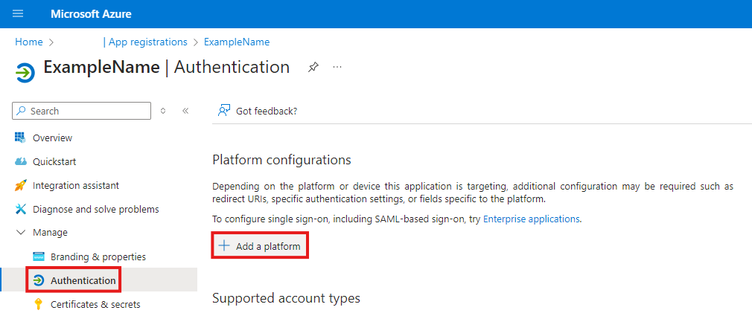Click the Authentication arrow icon in sidebar
The height and width of the screenshot is (313, 752).
(39, 280)
